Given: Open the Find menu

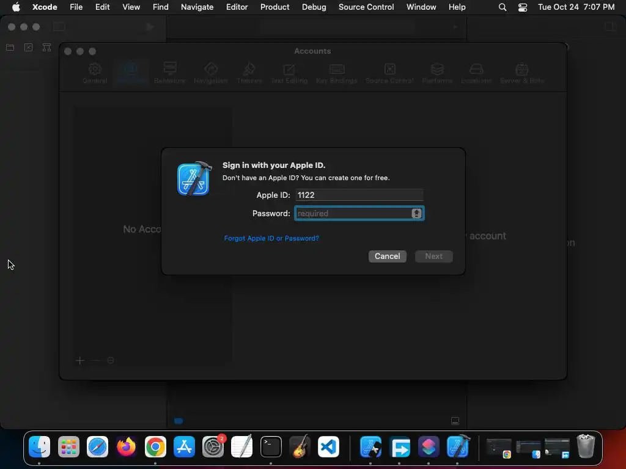Looking at the screenshot, I should pyautogui.click(x=161, y=7).
